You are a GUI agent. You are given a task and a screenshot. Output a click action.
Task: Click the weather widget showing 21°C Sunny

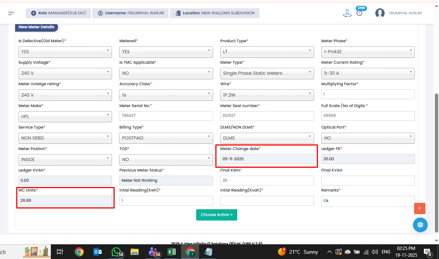pyautogui.click(x=298, y=252)
